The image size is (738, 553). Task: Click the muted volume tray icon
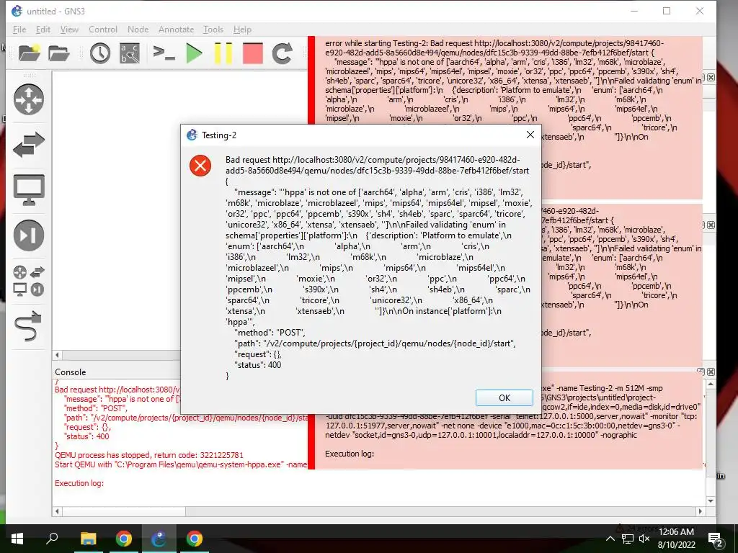(644, 539)
